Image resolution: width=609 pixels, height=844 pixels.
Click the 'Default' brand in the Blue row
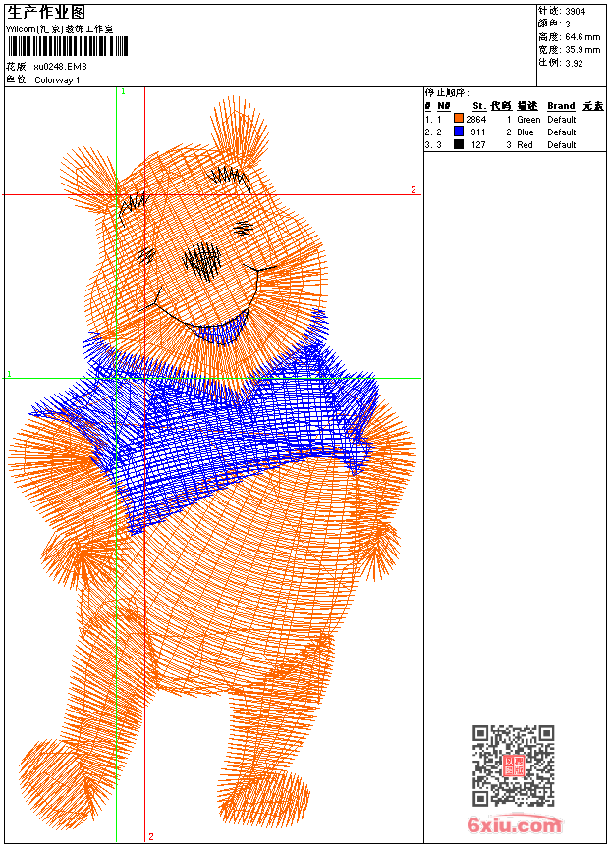(x=562, y=132)
